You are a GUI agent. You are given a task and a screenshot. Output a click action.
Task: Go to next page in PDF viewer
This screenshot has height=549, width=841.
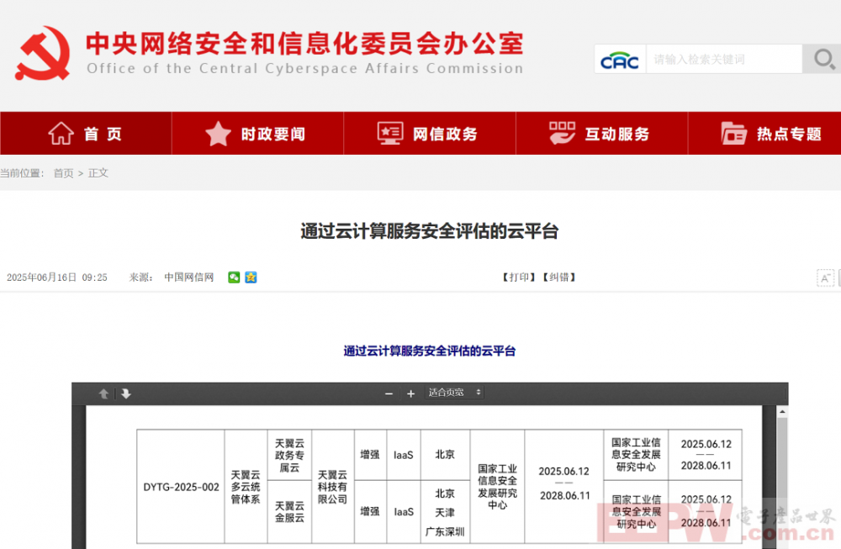[126, 393]
